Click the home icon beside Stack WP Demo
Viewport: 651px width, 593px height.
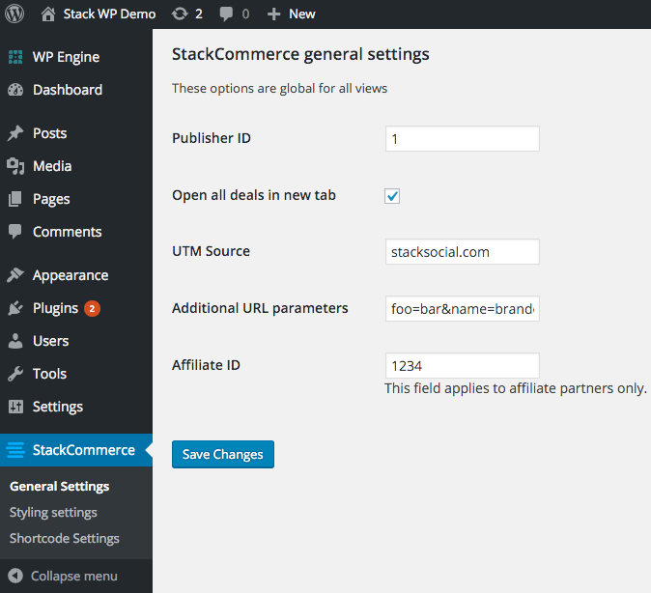point(48,14)
